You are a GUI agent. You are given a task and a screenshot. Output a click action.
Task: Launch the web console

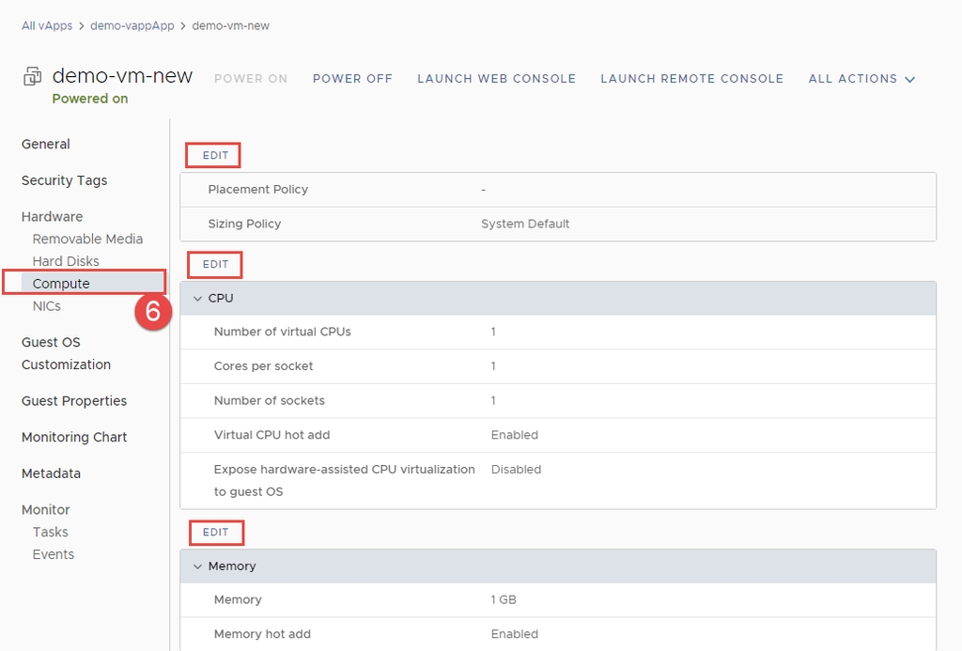tap(496, 79)
